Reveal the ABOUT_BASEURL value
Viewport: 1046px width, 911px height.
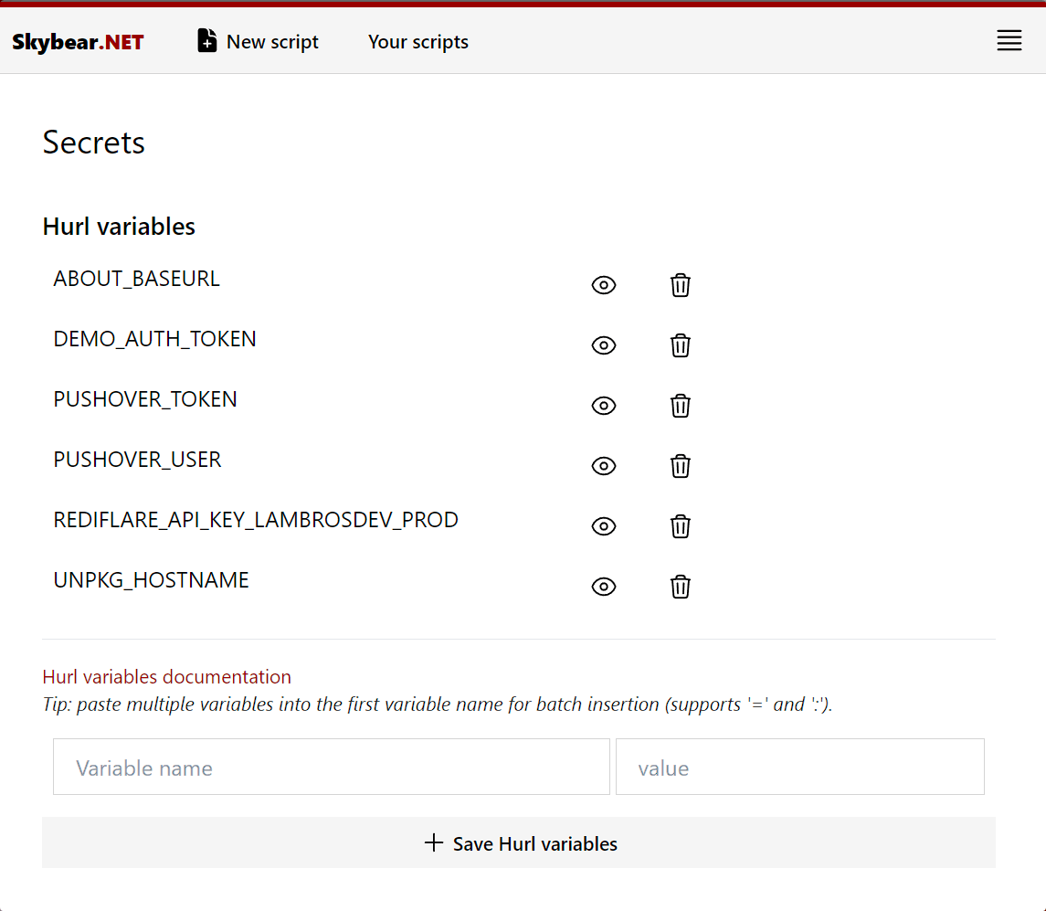coord(604,285)
